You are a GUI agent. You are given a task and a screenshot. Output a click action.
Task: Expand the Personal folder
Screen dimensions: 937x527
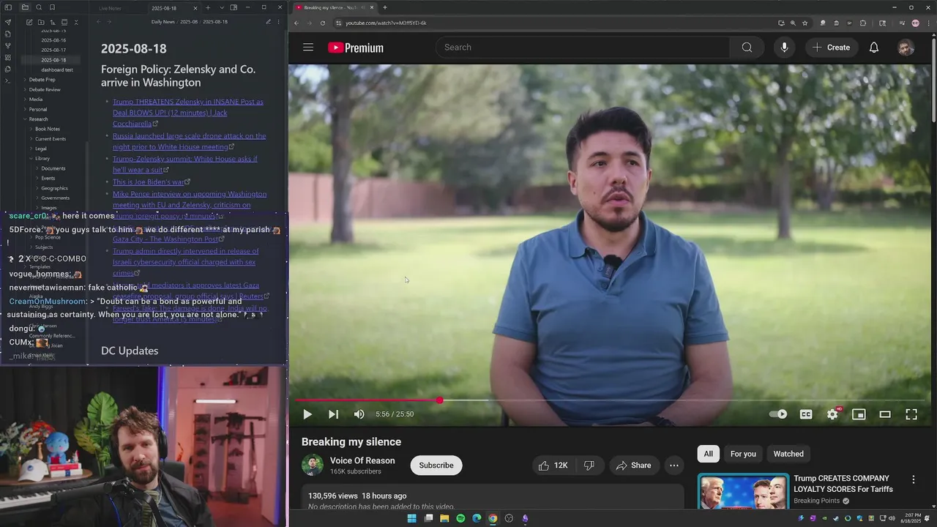38,109
